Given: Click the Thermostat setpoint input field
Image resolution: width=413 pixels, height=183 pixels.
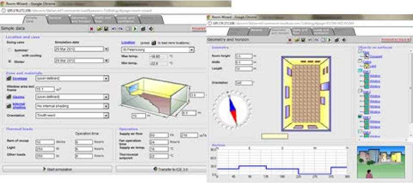Looking at the screenshot, I should coord(159,156).
